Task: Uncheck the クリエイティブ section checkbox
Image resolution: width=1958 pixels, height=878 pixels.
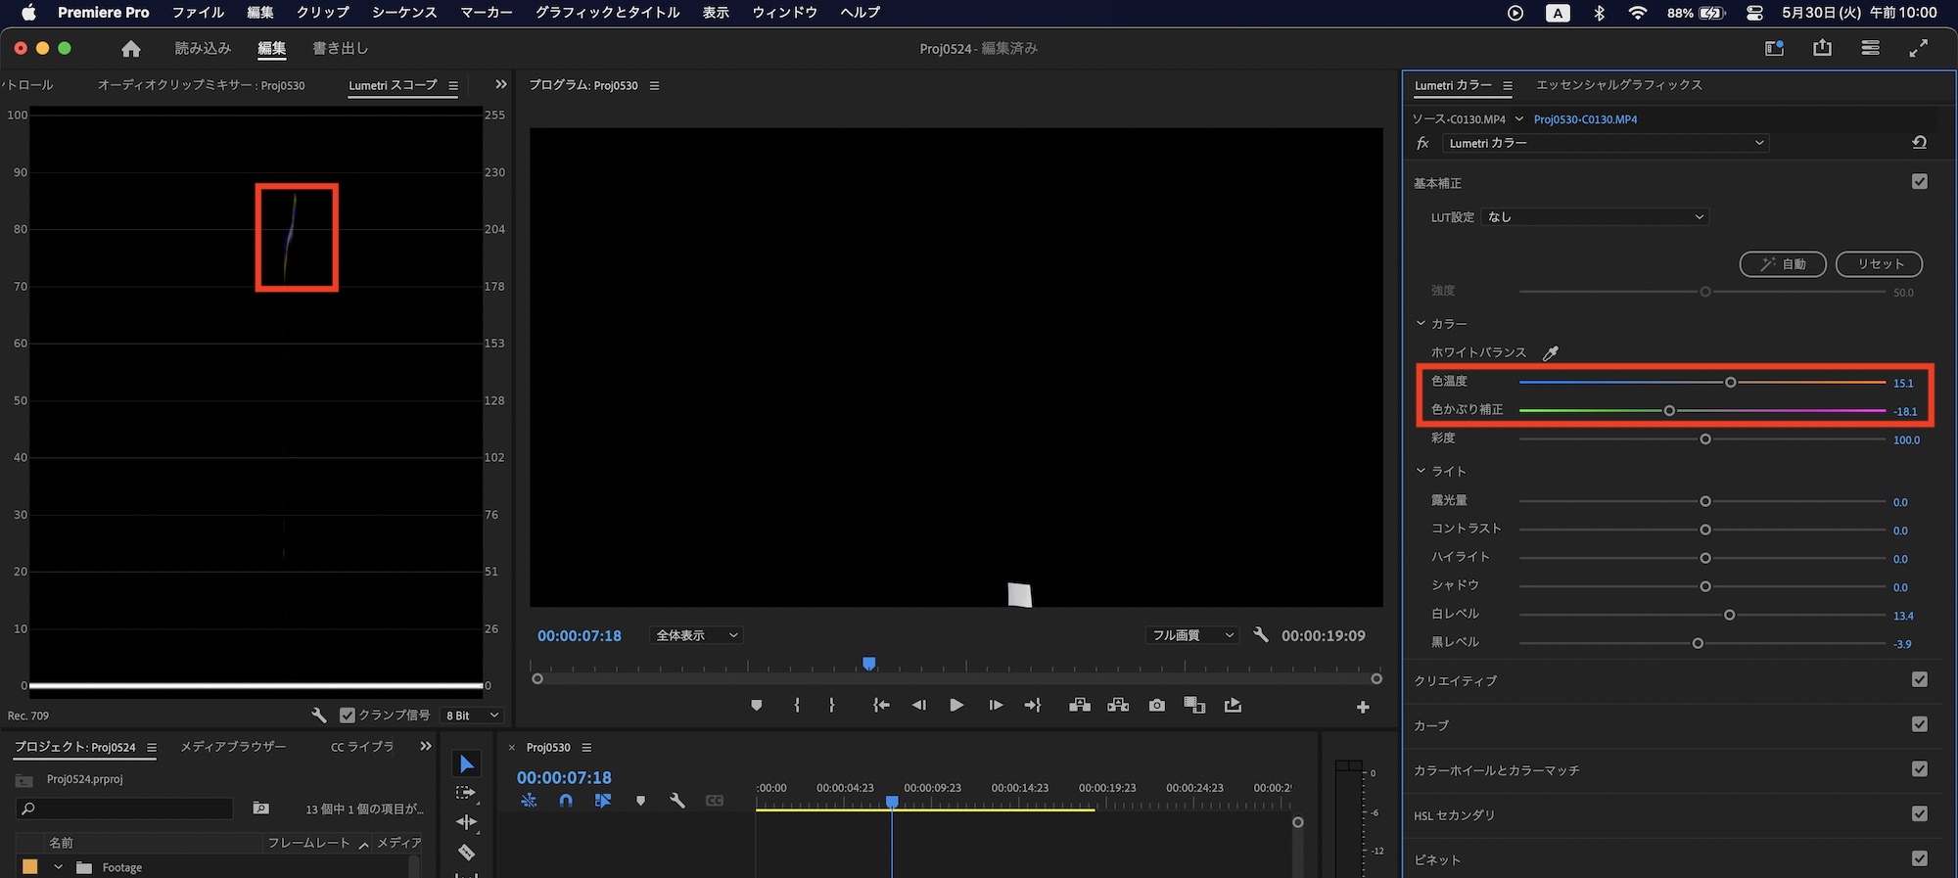Action: (1919, 680)
